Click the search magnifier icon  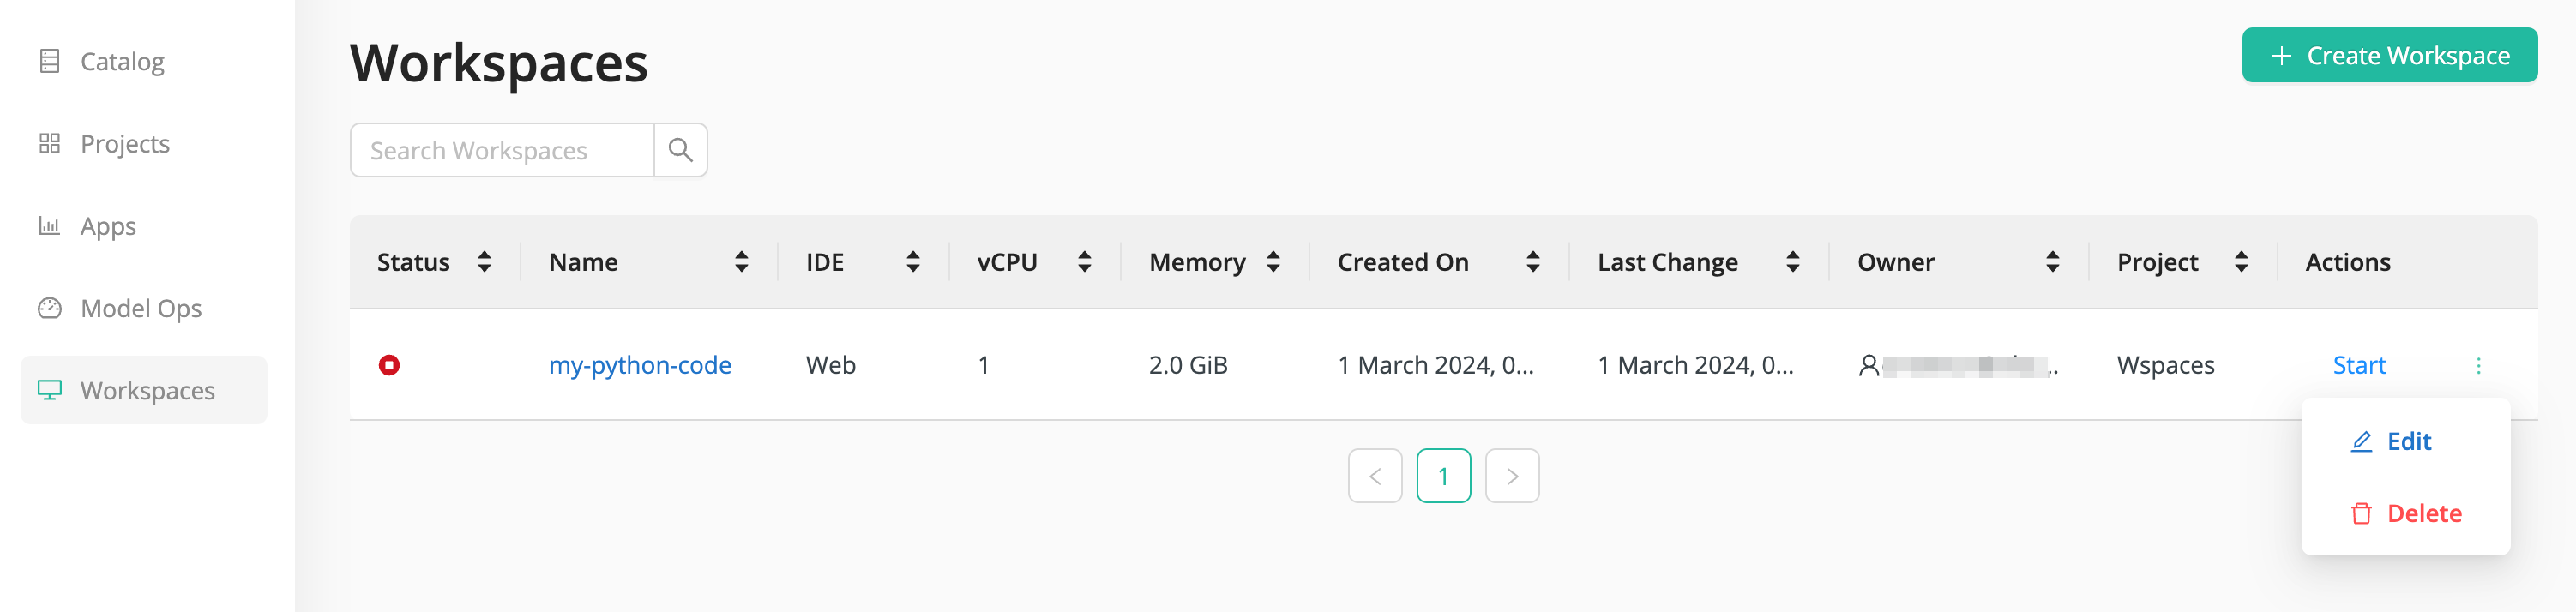tap(680, 150)
